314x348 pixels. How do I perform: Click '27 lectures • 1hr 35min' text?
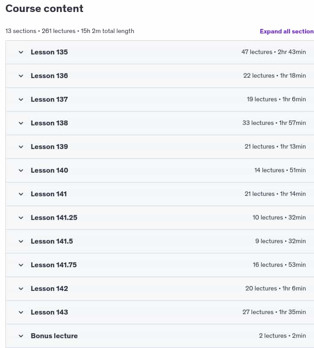(274, 312)
